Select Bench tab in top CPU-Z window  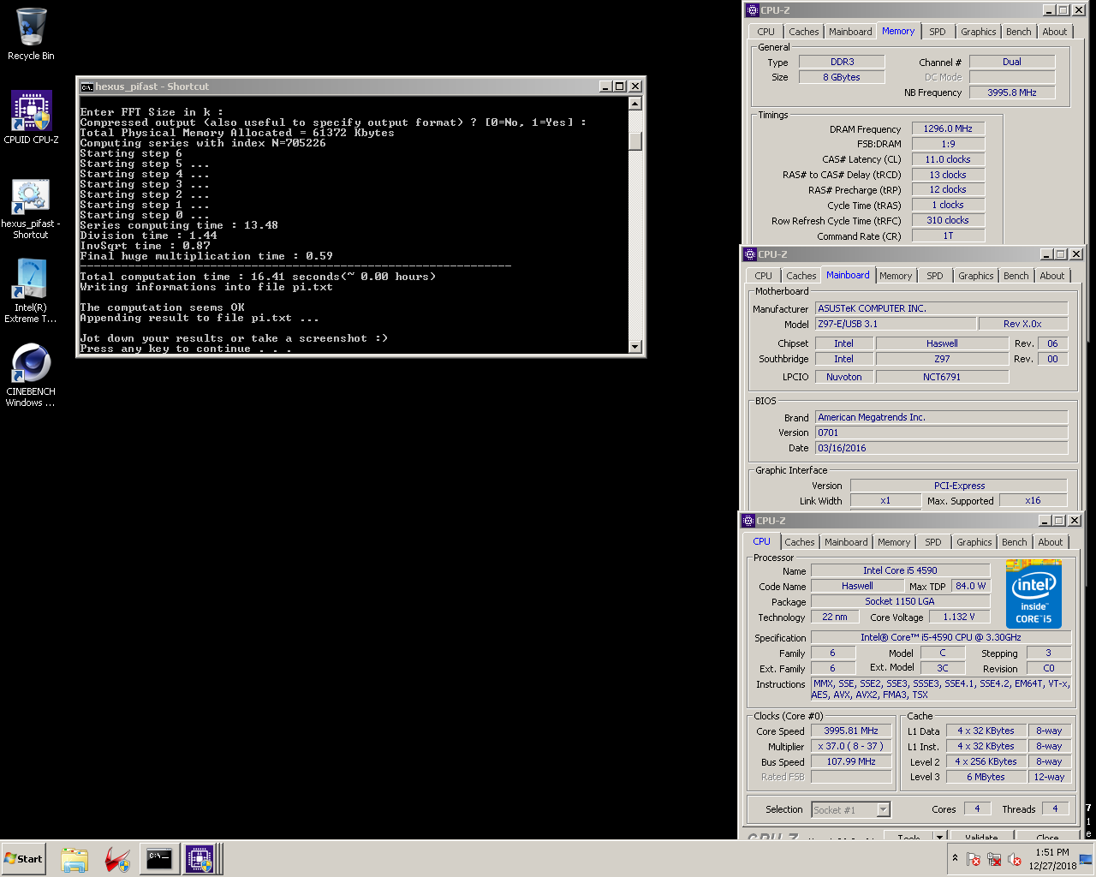pyautogui.click(x=1019, y=32)
